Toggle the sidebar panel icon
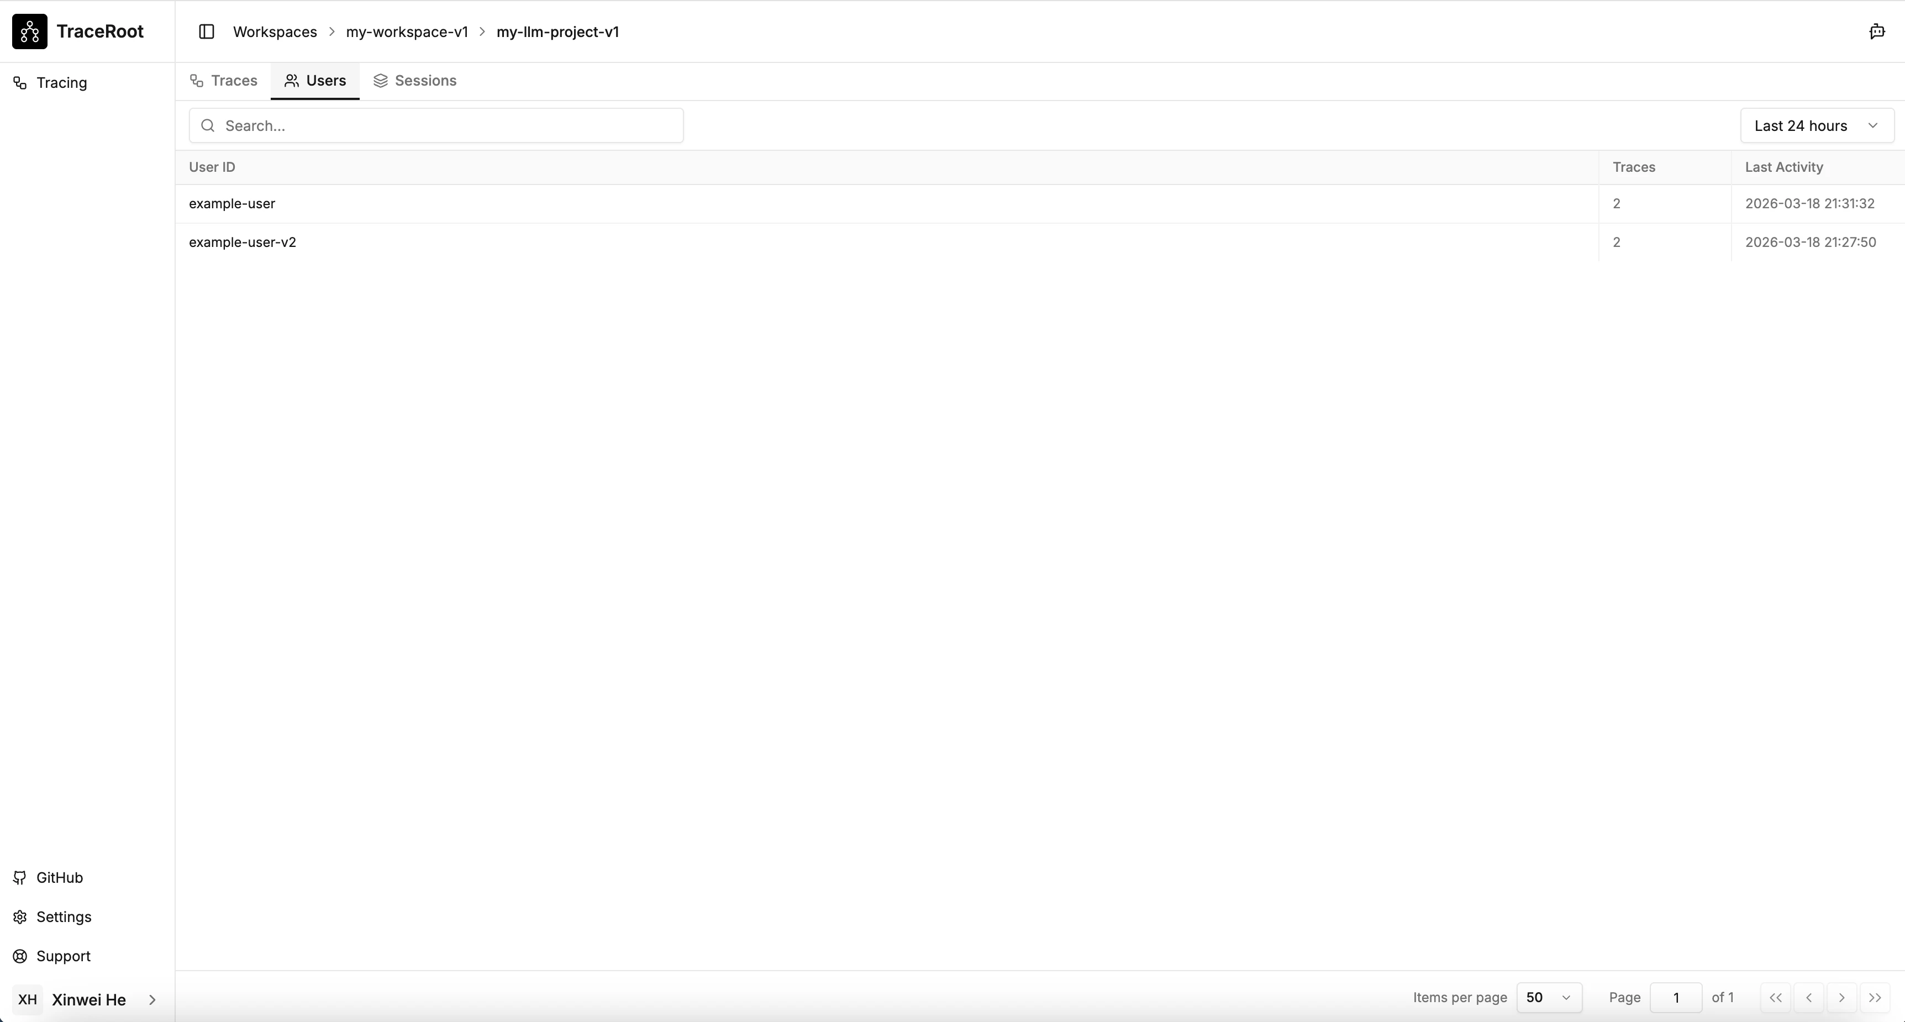Viewport: 1905px width, 1022px height. point(206,31)
